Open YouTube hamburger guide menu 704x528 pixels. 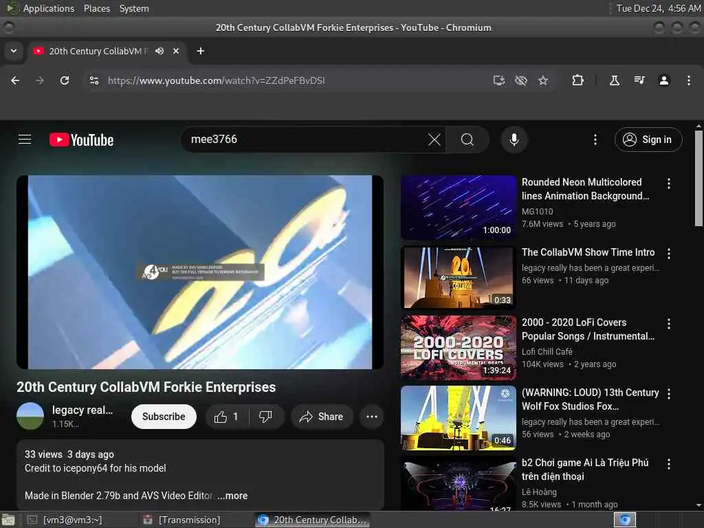[25, 140]
